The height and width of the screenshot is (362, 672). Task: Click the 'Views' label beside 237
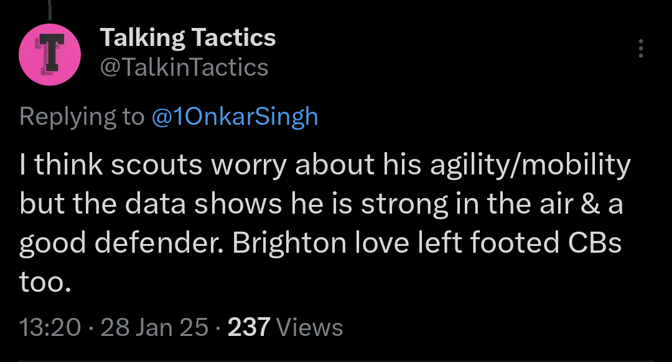pyautogui.click(x=309, y=327)
